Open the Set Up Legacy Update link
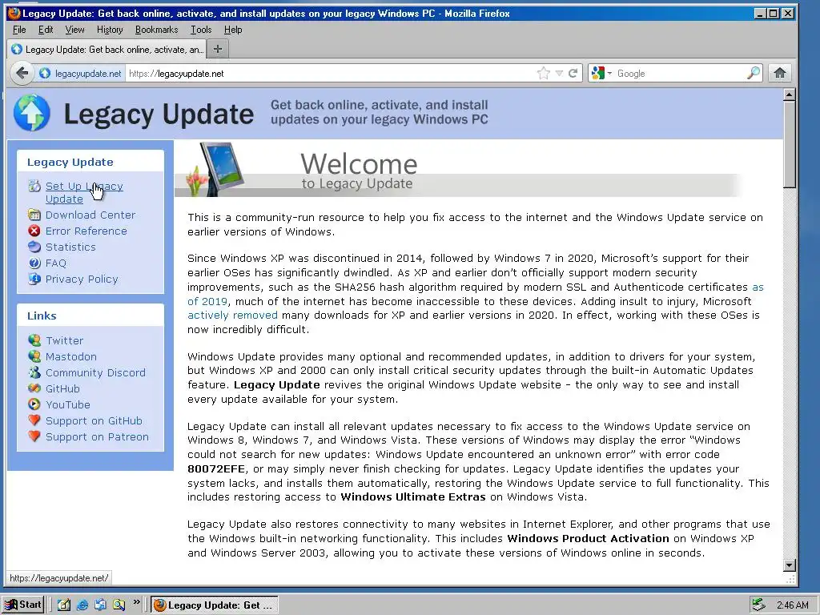The image size is (820, 615). click(x=84, y=192)
